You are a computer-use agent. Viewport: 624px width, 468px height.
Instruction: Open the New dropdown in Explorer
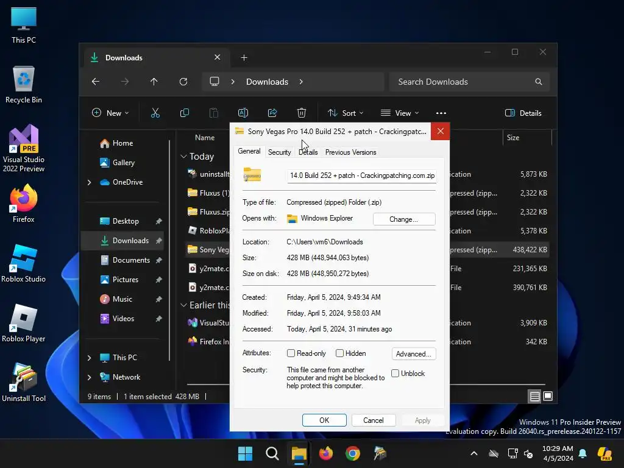click(x=110, y=113)
